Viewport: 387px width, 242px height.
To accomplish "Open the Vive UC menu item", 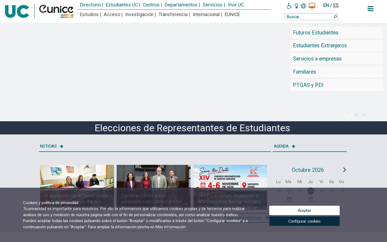I will (236, 5).
